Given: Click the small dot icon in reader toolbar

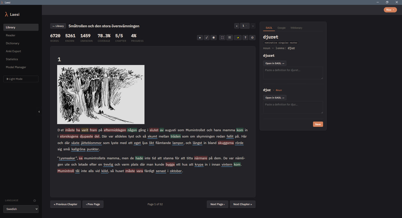Looking at the screenshot, I should coord(200,38).
